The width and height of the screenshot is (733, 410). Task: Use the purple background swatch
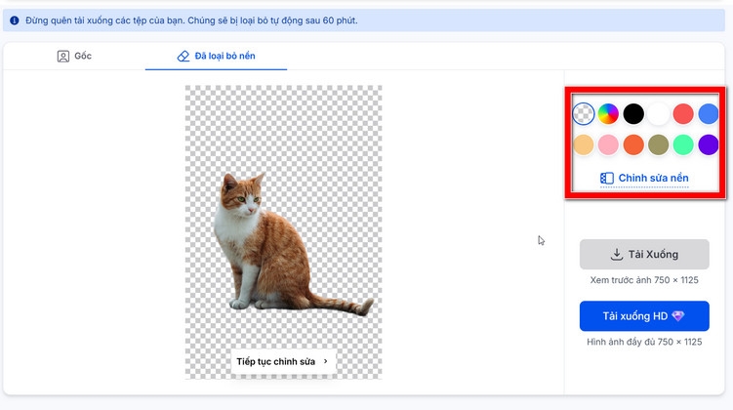click(709, 144)
